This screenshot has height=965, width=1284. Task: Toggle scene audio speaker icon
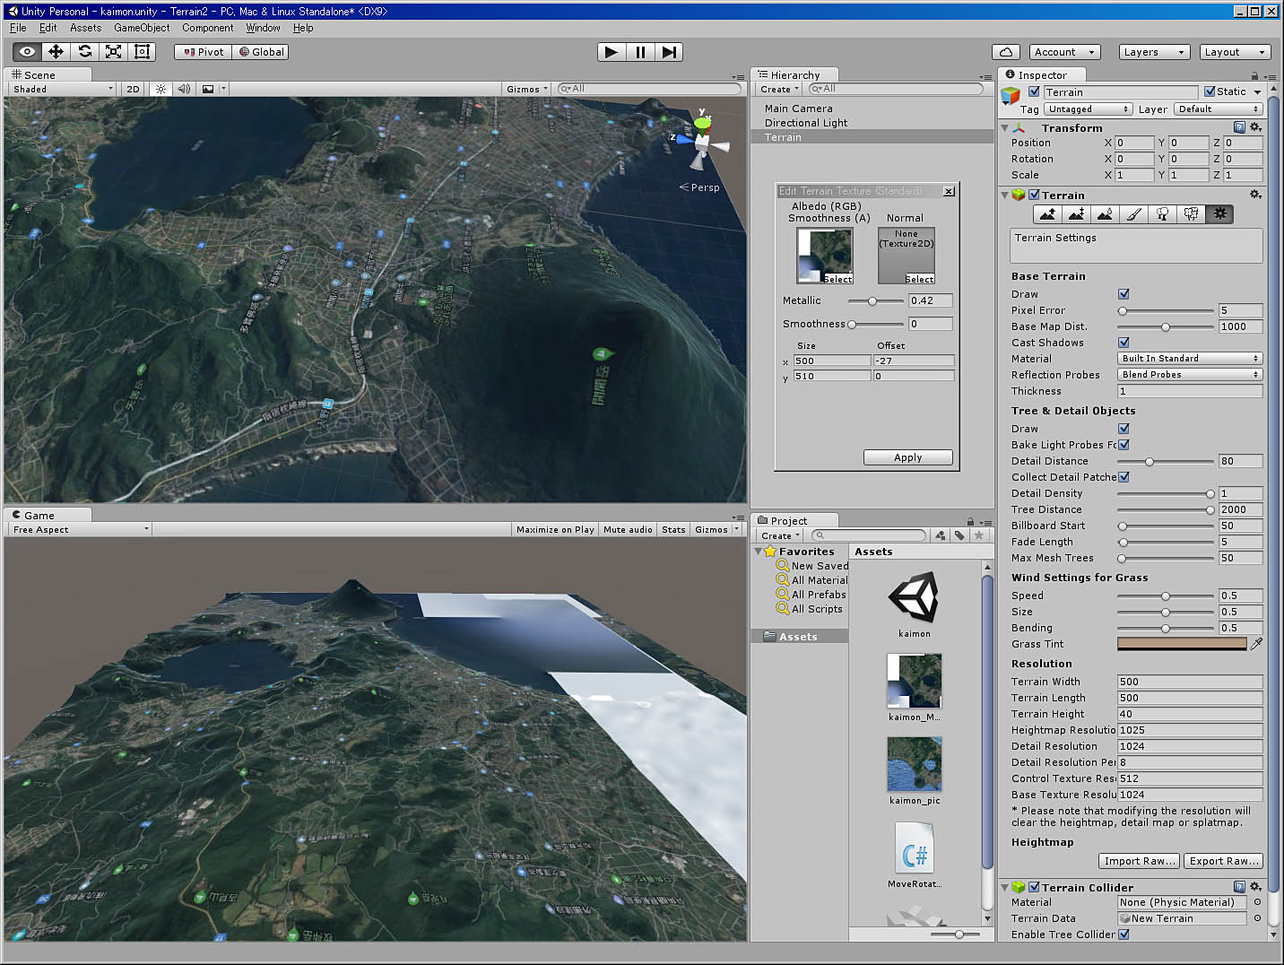tap(184, 89)
